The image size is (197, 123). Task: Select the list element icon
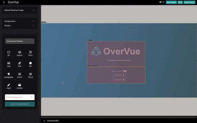click(x=30, y=63)
